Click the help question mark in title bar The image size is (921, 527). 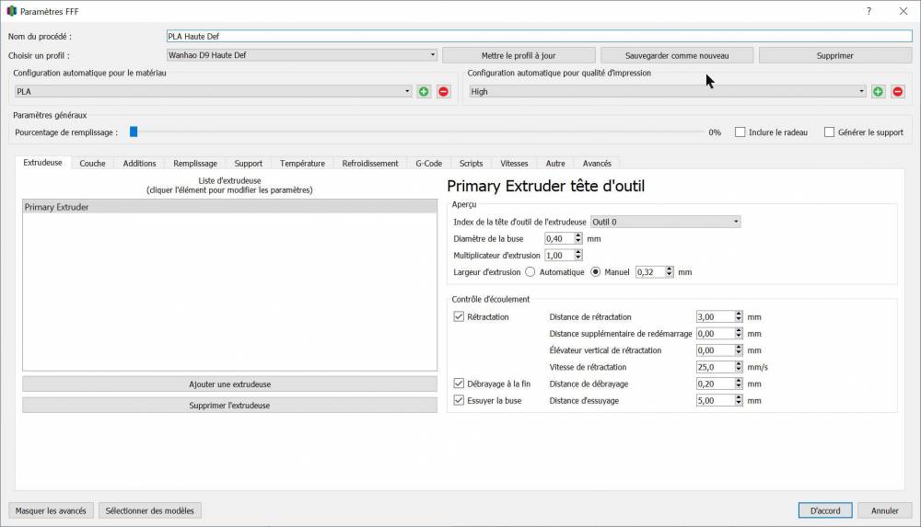(869, 11)
